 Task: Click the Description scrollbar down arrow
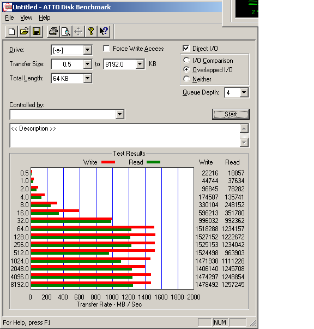click(244, 143)
